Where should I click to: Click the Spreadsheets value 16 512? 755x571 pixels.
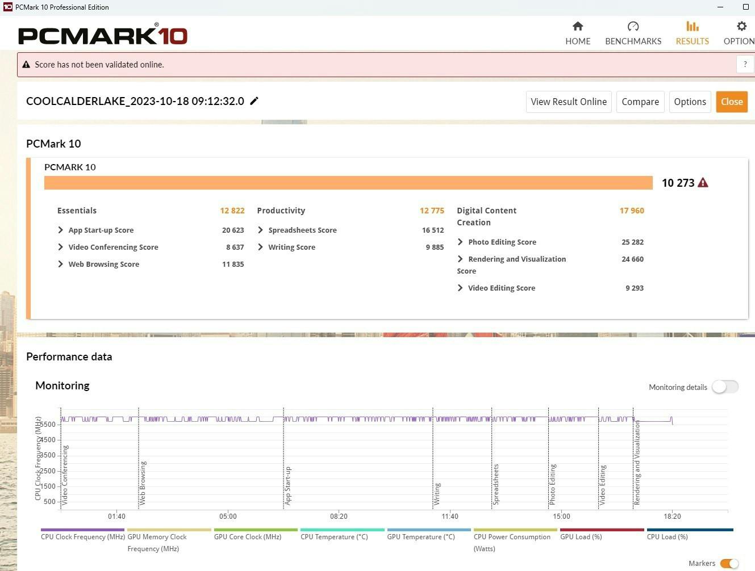pos(433,230)
